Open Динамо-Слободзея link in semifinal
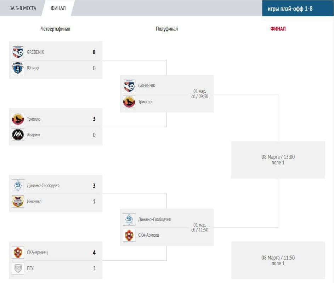 [x=154, y=219]
